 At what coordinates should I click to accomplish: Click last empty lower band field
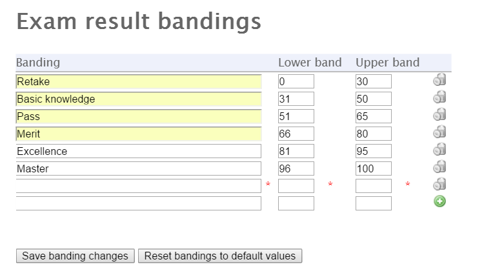click(x=296, y=203)
